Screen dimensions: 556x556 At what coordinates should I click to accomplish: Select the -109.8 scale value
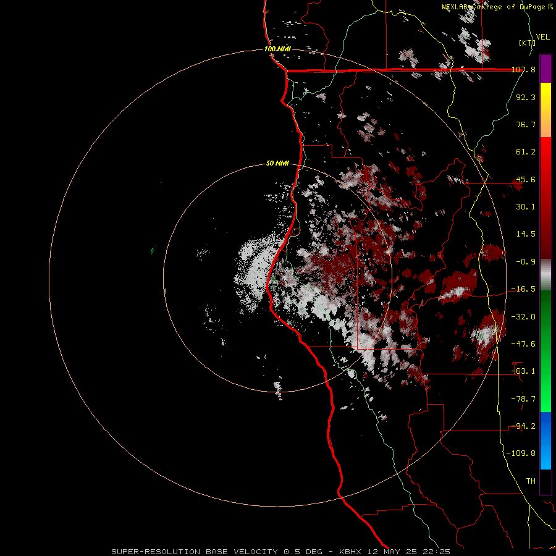(x=521, y=453)
